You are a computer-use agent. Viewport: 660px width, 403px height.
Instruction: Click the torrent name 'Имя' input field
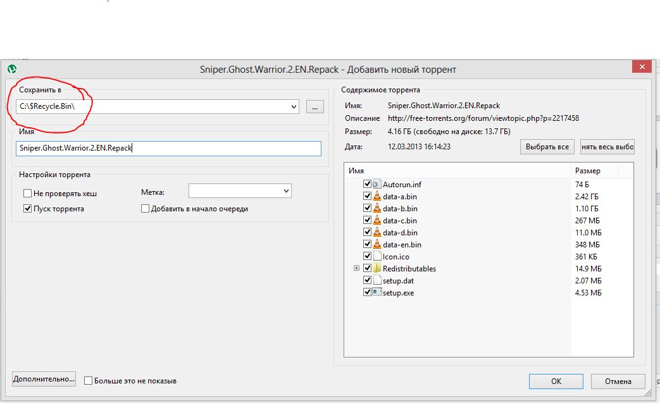point(168,149)
